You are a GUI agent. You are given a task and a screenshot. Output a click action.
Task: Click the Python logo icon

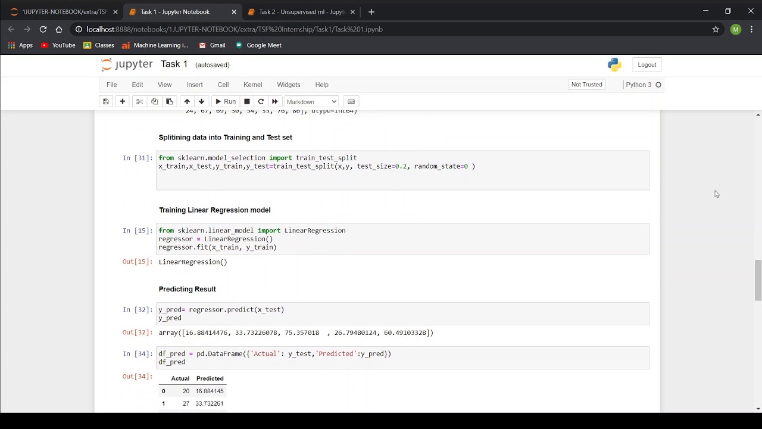coord(614,64)
